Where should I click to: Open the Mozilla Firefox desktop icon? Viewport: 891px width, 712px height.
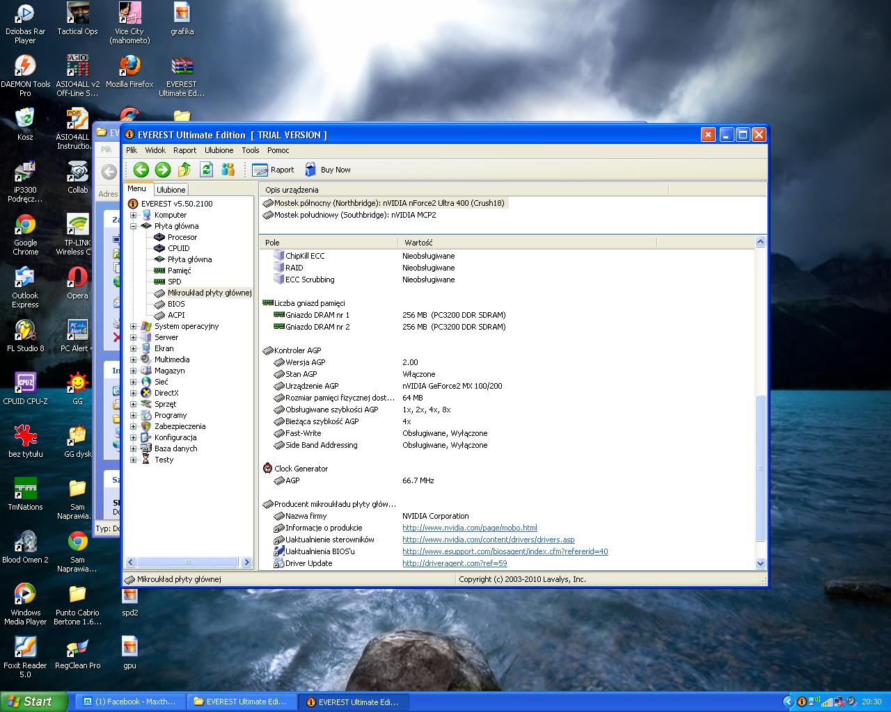129,72
